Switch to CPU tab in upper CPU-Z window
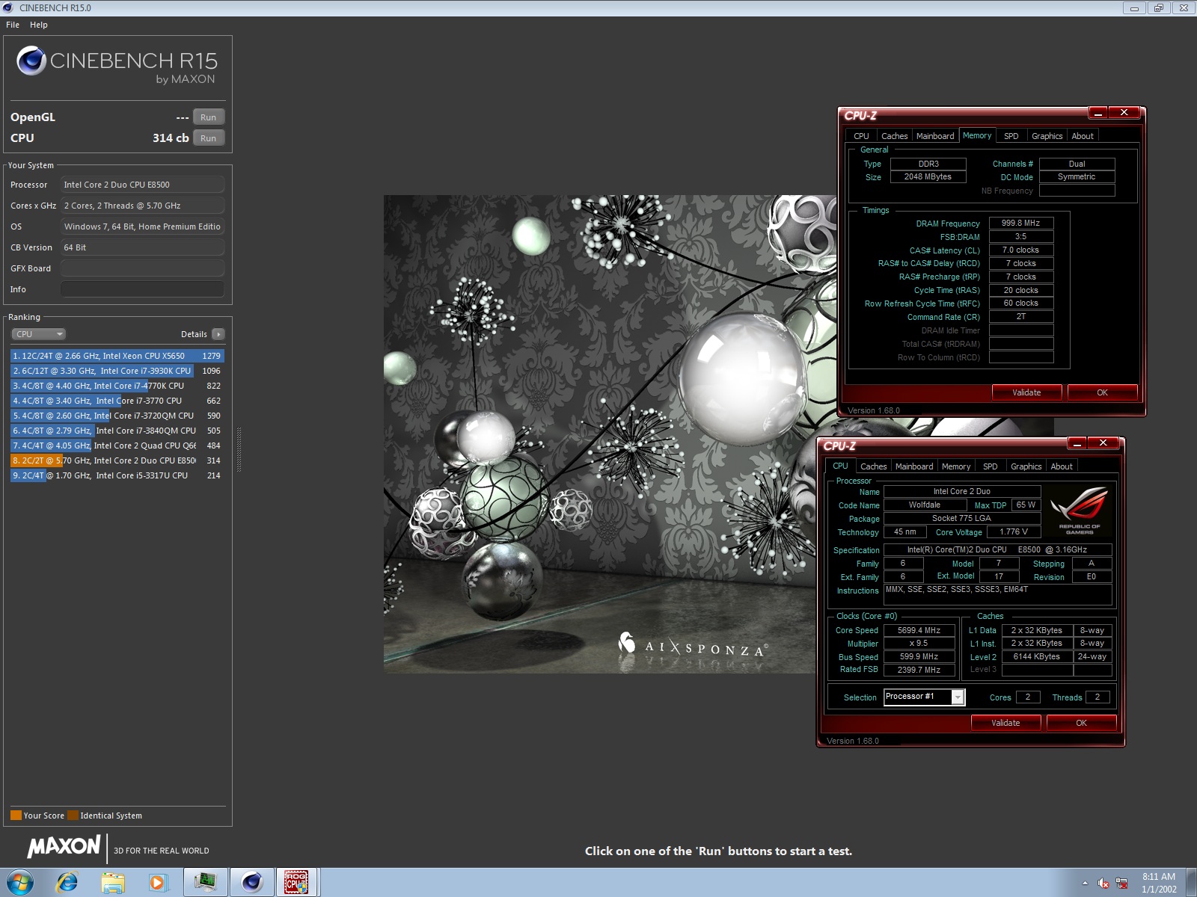The height and width of the screenshot is (897, 1197). 861,136
